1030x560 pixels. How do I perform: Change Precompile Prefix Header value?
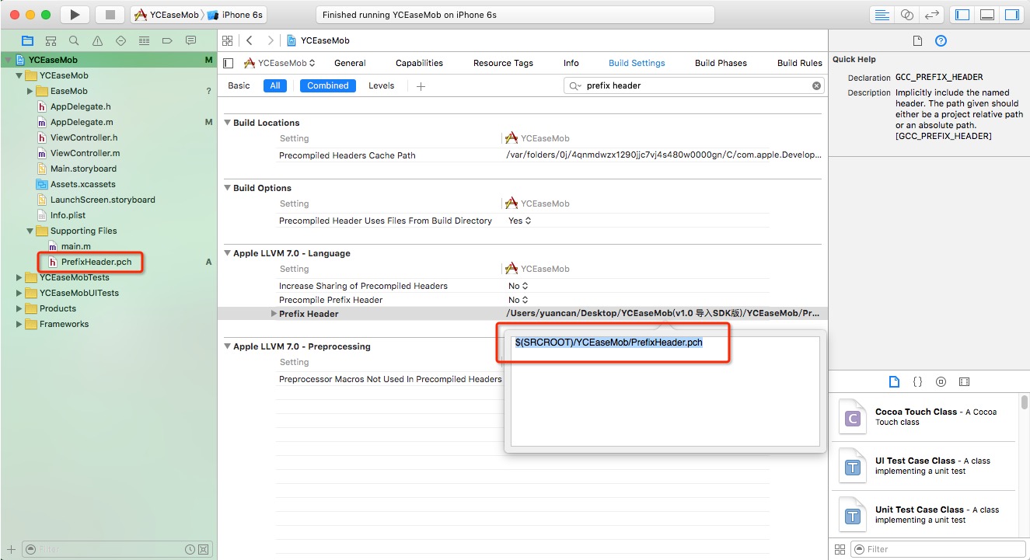click(518, 300)
